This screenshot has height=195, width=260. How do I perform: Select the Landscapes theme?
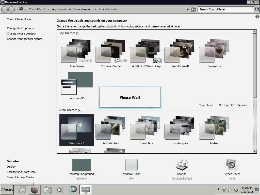coord(180,130)
